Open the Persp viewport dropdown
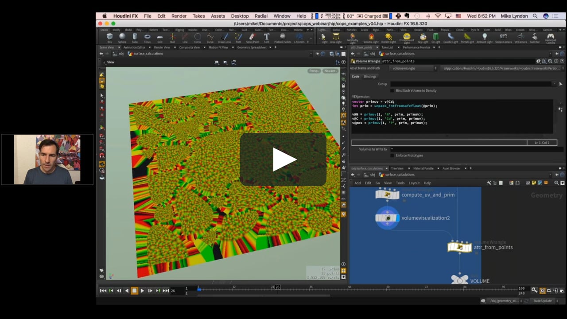 (314, 71)
